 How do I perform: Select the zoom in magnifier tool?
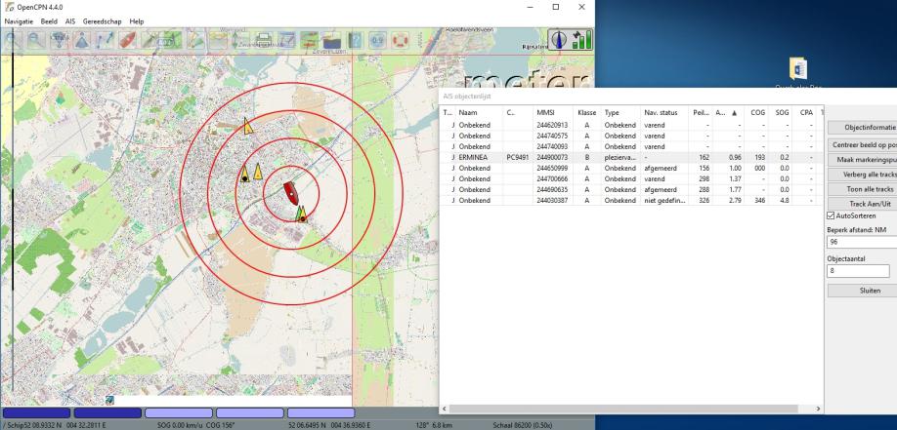[13, 40]
